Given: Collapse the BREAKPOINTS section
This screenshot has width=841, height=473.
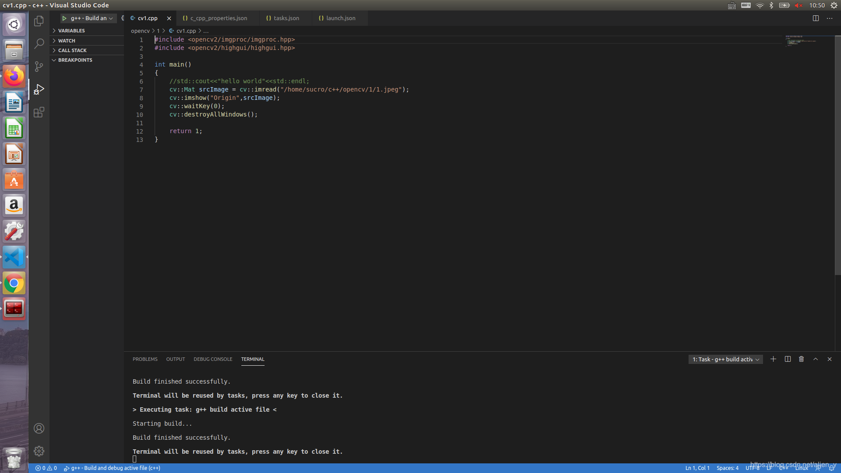Looking at the screenshot, I should coord(87,60).
